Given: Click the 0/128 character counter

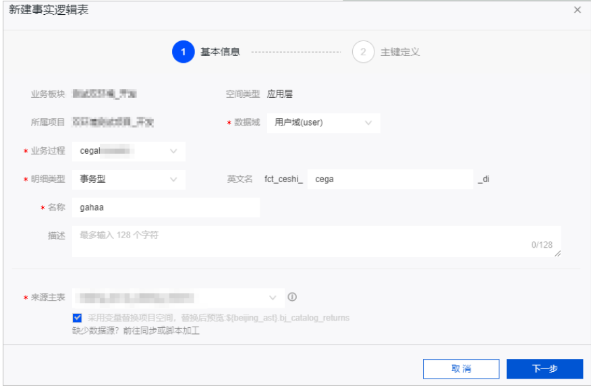Looking at the screenshot, I should click(542, 245).
